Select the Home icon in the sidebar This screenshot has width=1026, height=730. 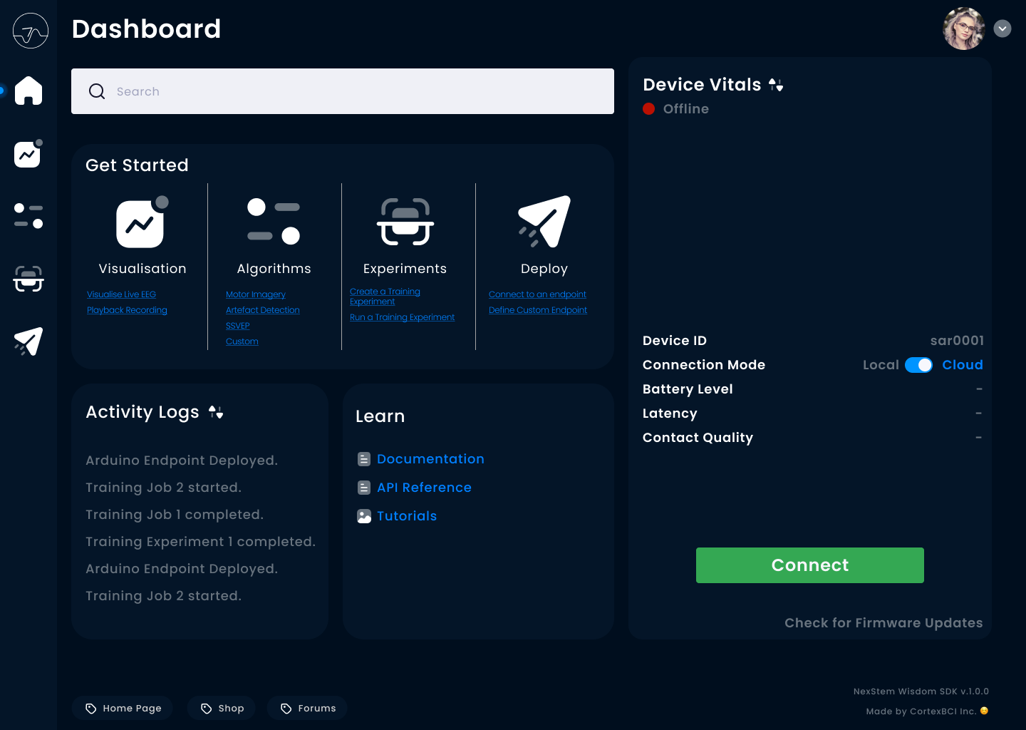[x=28, y=91]
